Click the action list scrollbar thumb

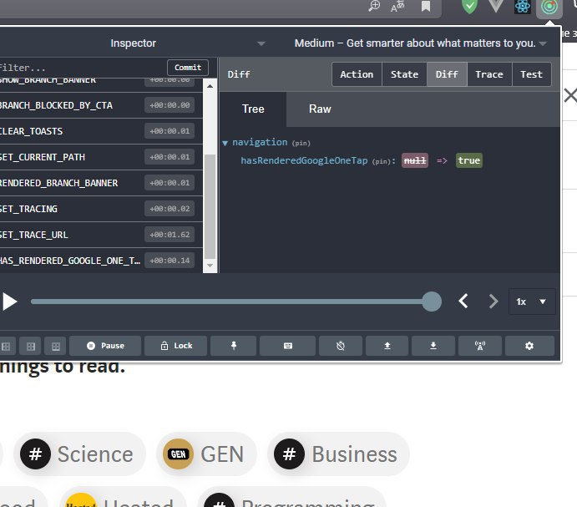(210, 206)
